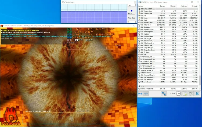Screen dimensions: 202x127
Task: Click the collapse sensor columns arrows button in HWiNFO
Action: [x=146, y=94]
